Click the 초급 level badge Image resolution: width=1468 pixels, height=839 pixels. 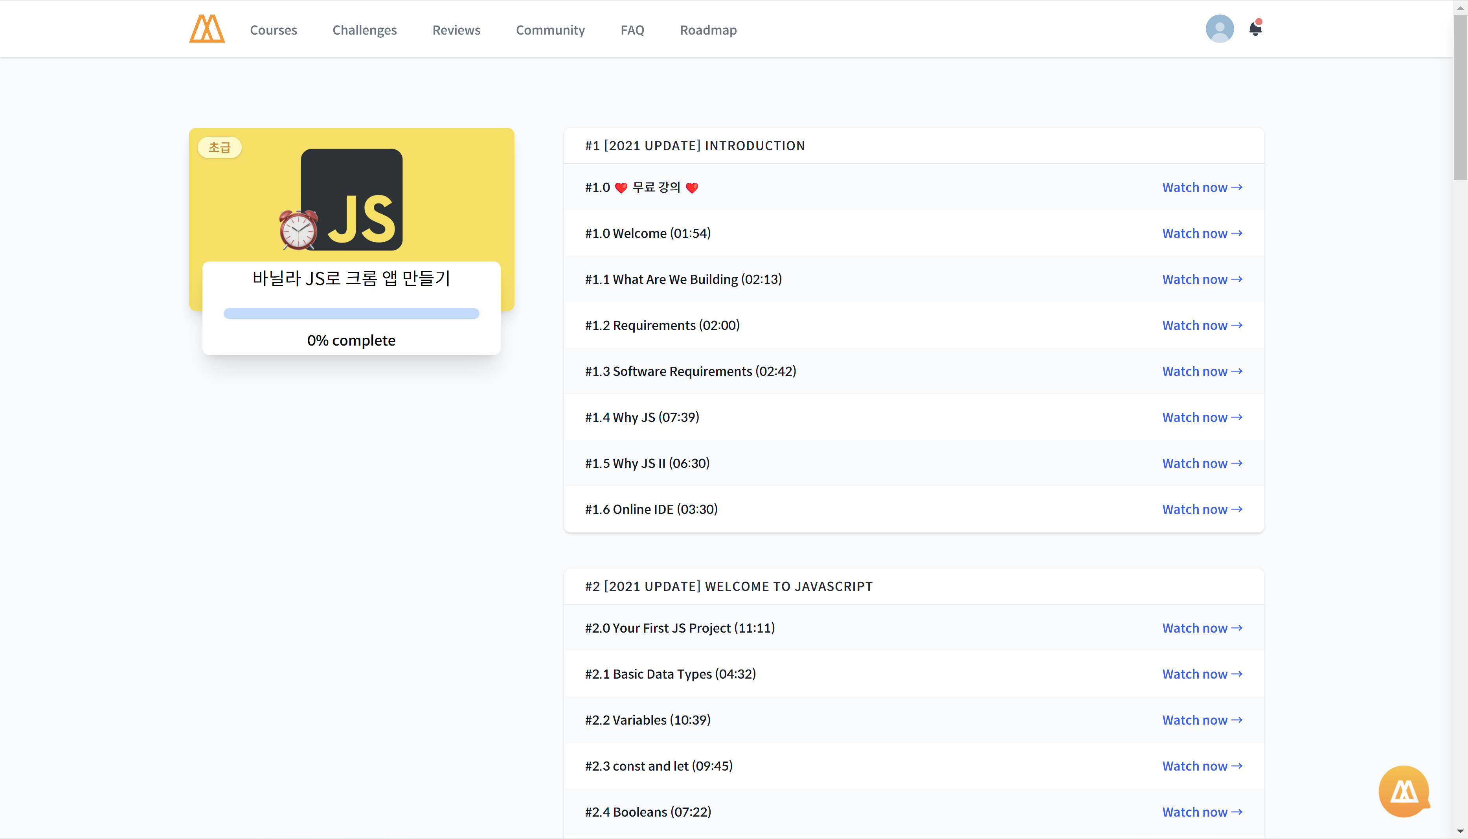coord(219,147)
